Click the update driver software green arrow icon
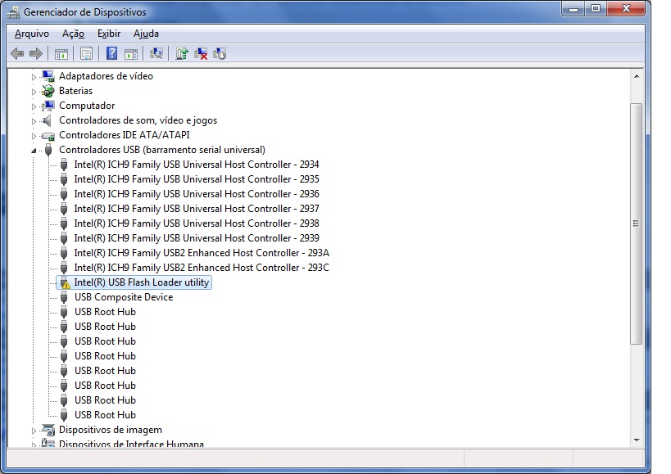 click(x=182, y=53)
